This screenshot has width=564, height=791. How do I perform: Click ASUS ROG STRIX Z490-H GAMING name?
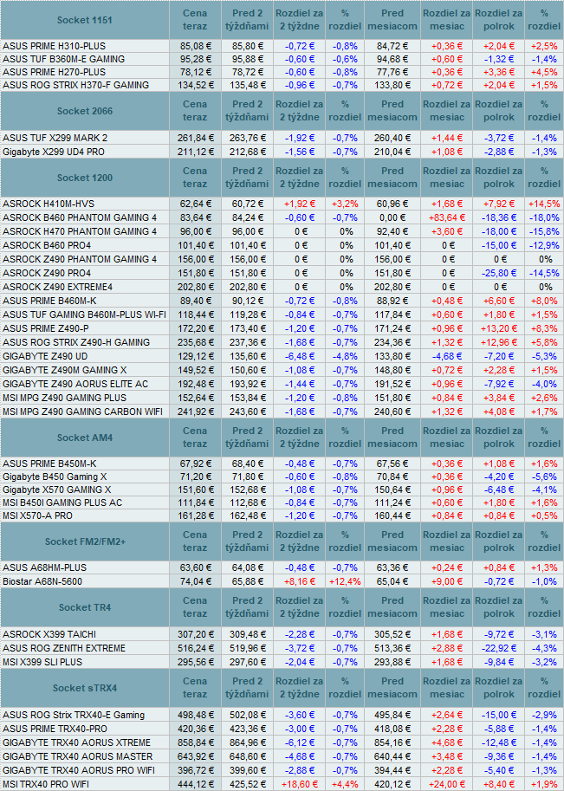(x=76, y=342)
